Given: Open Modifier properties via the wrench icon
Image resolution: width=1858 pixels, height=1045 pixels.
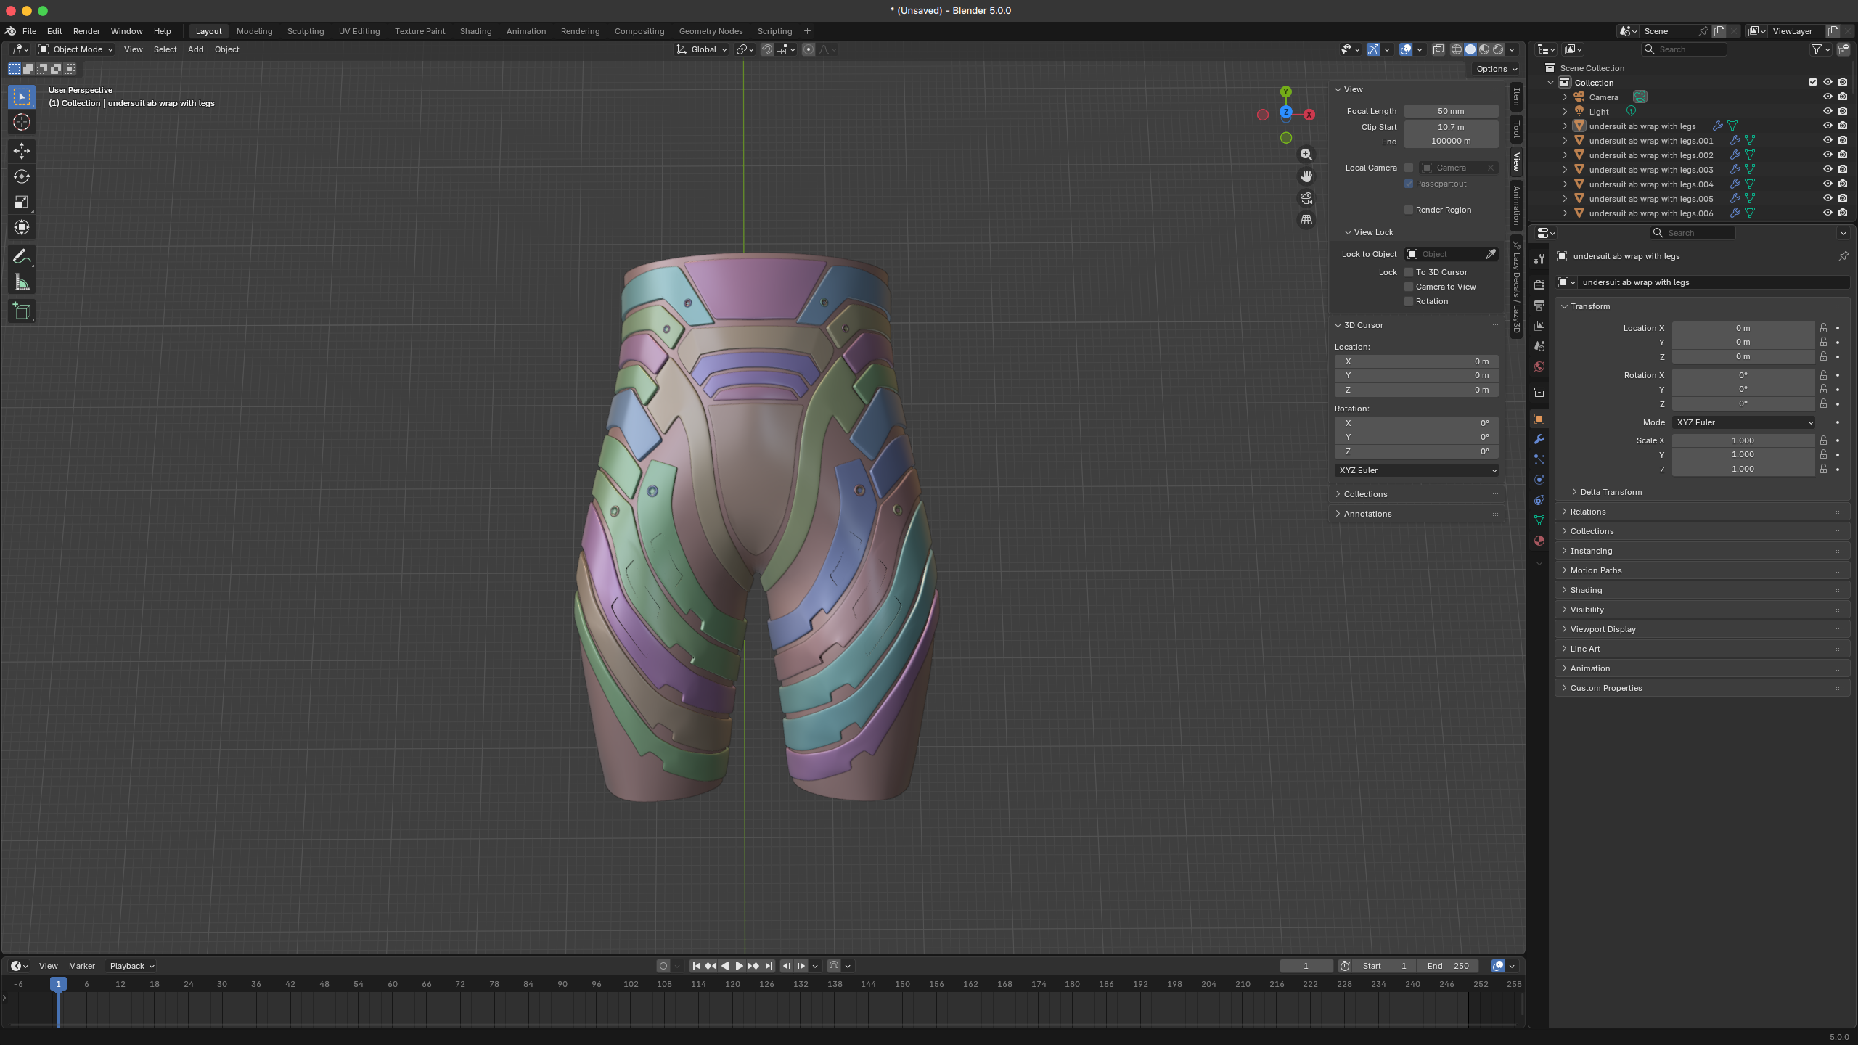Looking at the screenshot, I should 1539,438.
